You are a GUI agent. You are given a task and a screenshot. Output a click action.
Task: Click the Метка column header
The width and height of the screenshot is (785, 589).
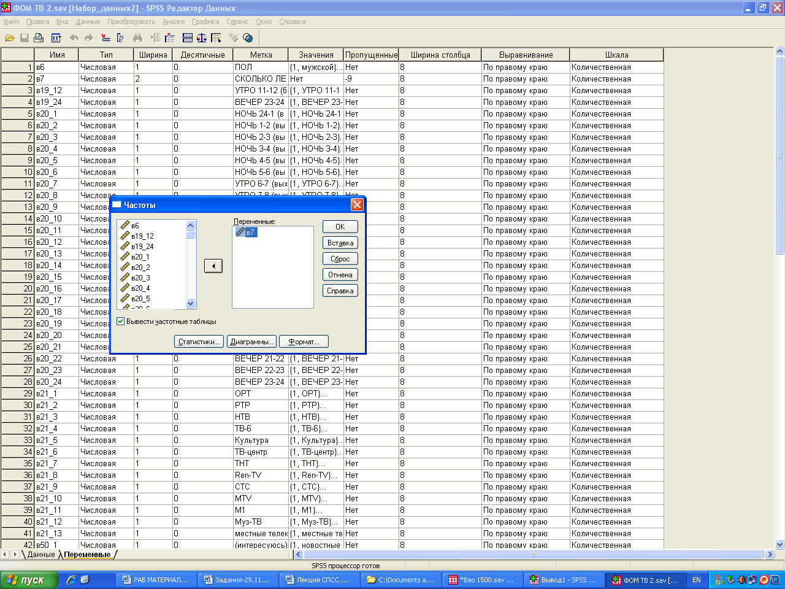coord(261,55)
